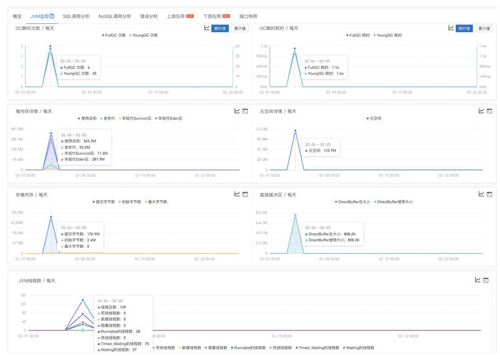Click line chart icon in 元空间详情 panel
Image resolution: width=500 pixels, height=359 pixels.
[481, 111]
